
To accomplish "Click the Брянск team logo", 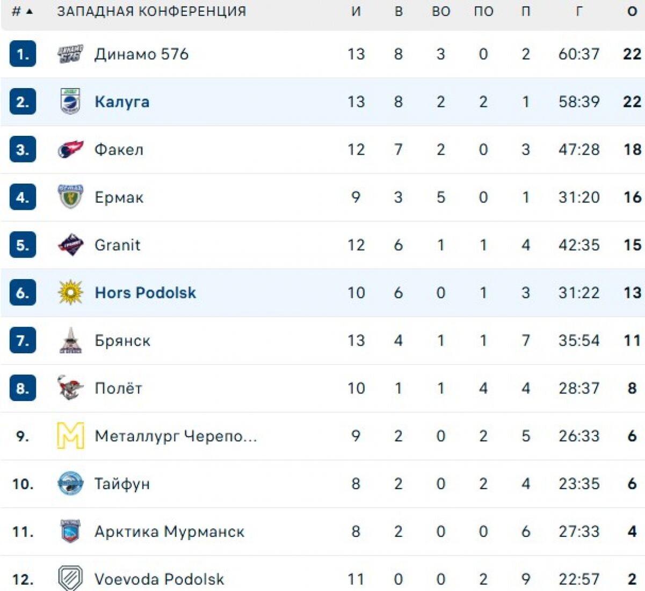I will (70, 340).
